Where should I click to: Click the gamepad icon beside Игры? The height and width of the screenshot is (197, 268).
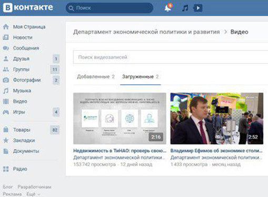pos(6,112)
